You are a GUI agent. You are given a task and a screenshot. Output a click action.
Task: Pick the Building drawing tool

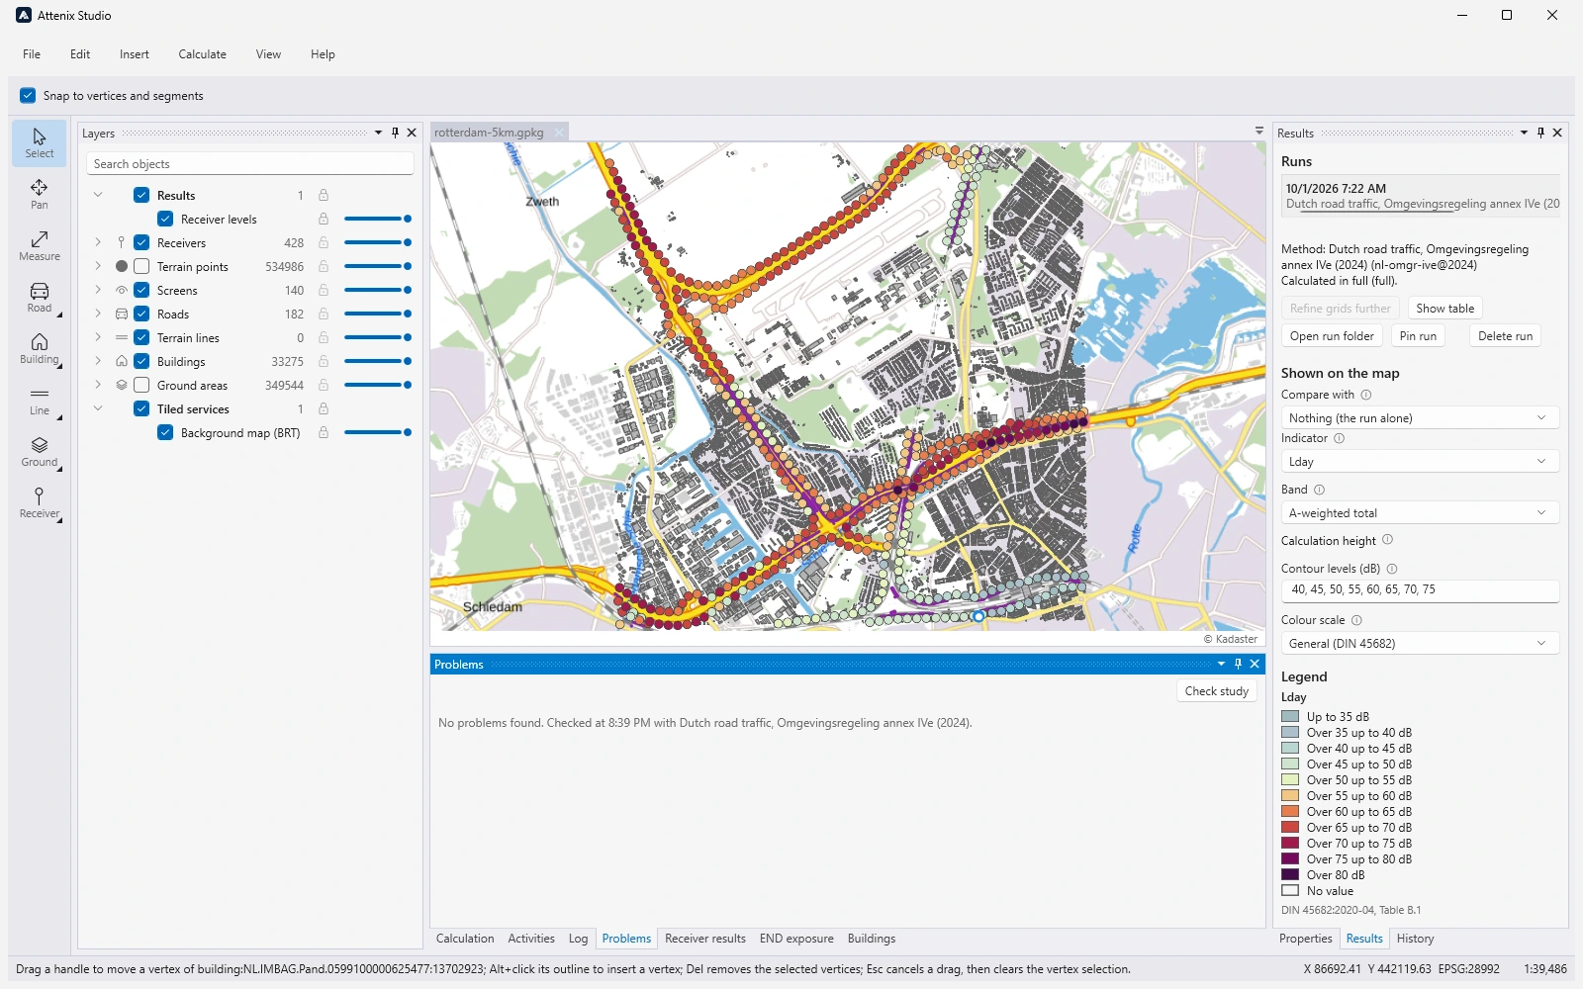(40, 349)
